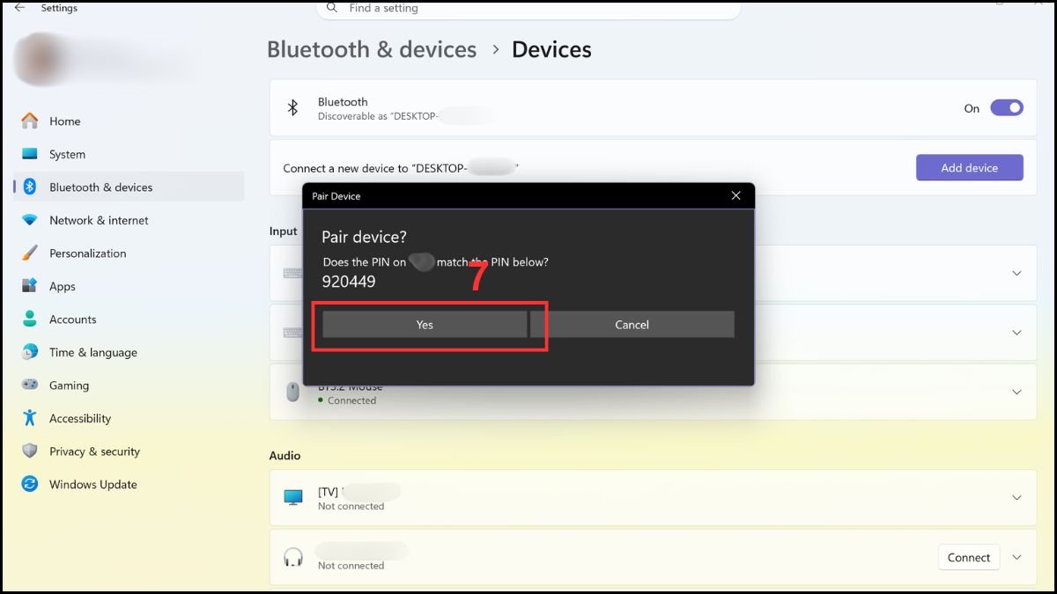
Task: Expand the first Input device row chevron
Action: pyautogui.click(x=1016, y=273)
